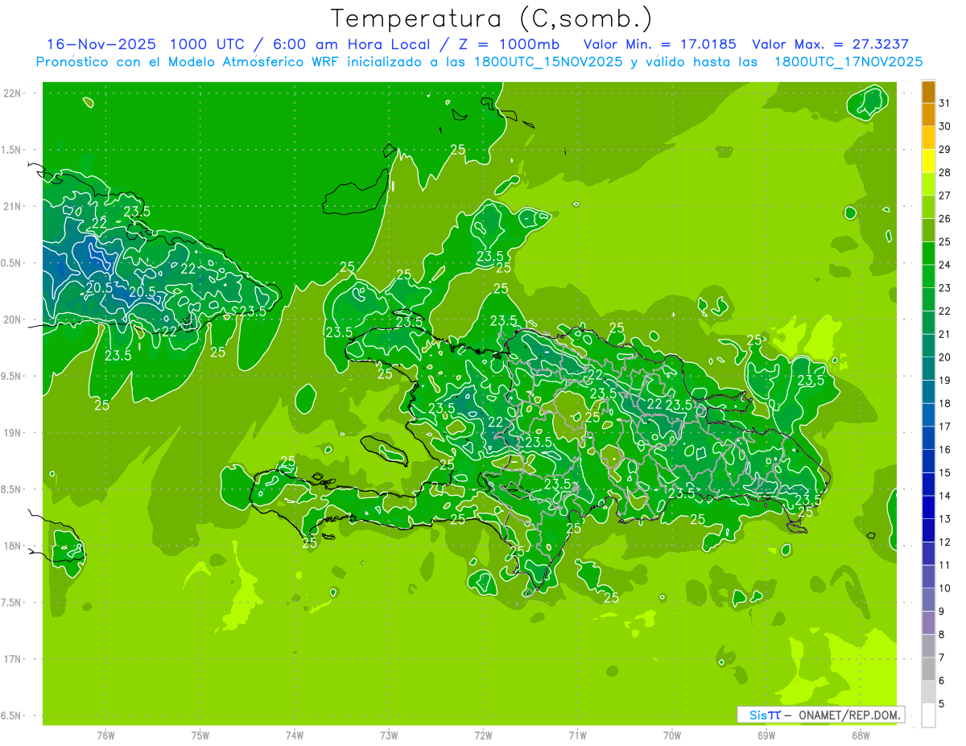Click the '22N' latitude axis label
This screenshot has width=966, height=746.
pos(14,93)
